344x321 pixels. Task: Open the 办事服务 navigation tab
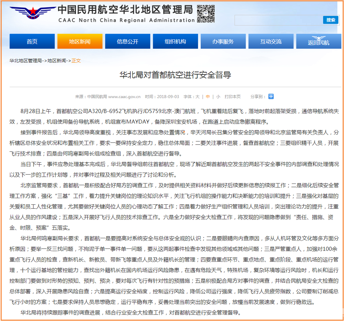223,42
